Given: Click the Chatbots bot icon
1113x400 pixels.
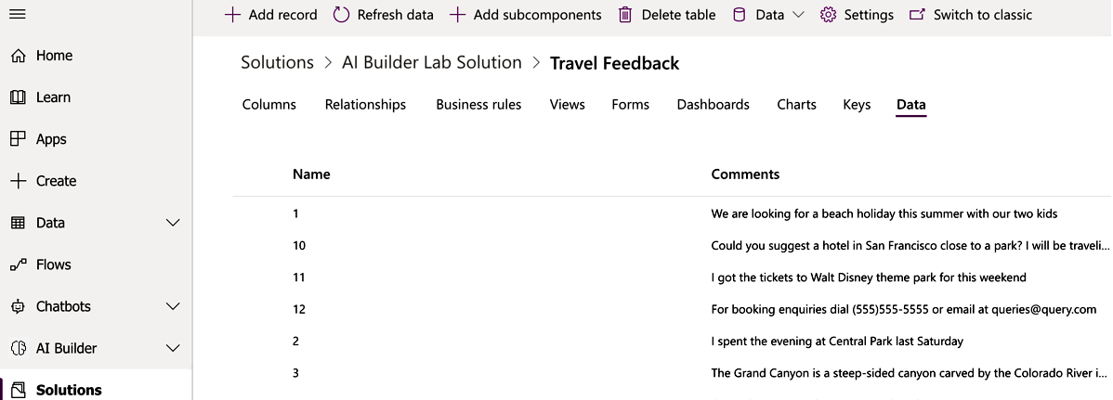Looking at the screenshot, I should tap(19, 306).
